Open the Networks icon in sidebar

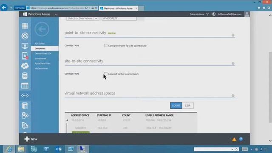(25, 96)
